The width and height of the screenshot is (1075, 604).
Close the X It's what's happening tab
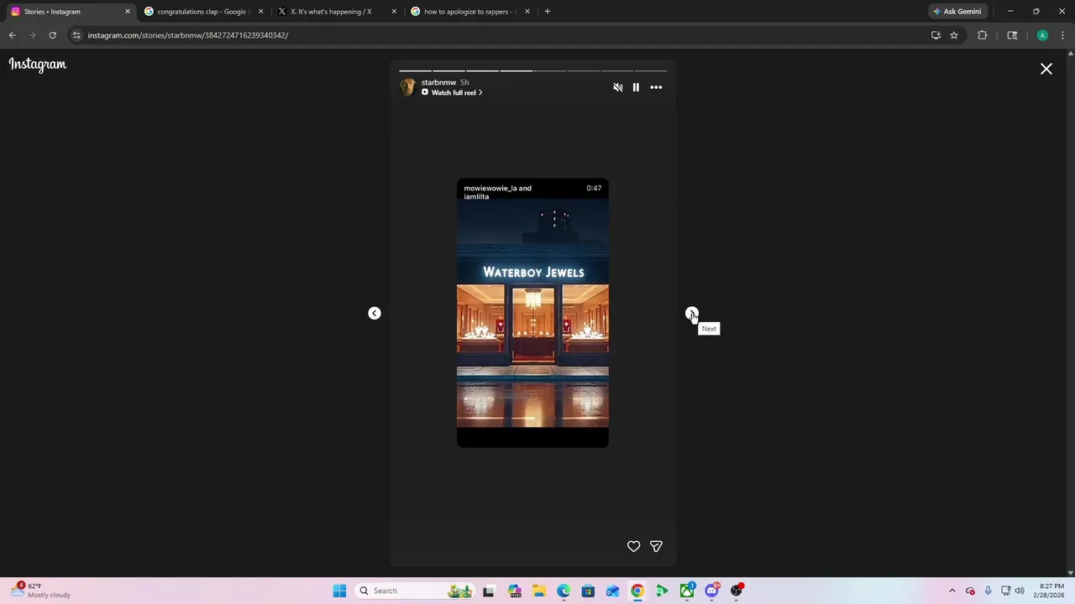(x=394, y=12)
